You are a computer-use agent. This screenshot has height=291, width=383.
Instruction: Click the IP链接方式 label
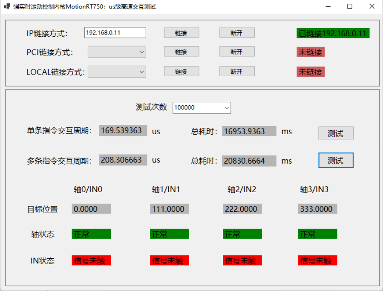(47, 34)
